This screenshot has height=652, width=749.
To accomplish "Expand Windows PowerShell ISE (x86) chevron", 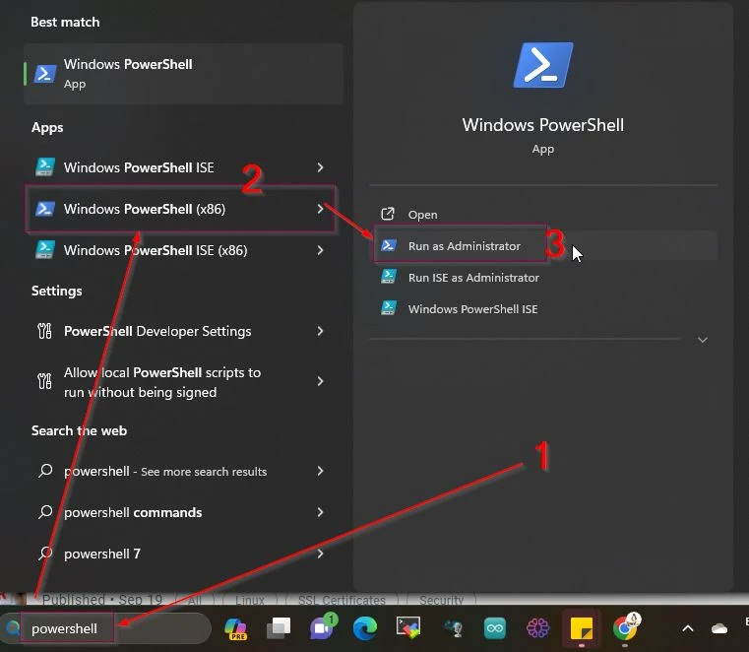I will (x=320, y=250).
